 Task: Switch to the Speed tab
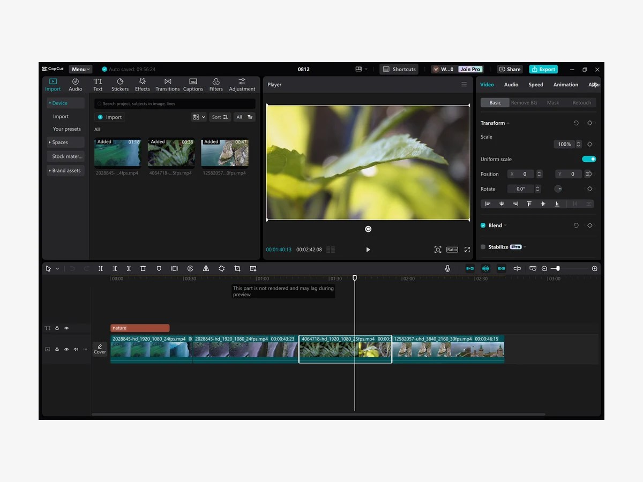click(x=536, y=85)
